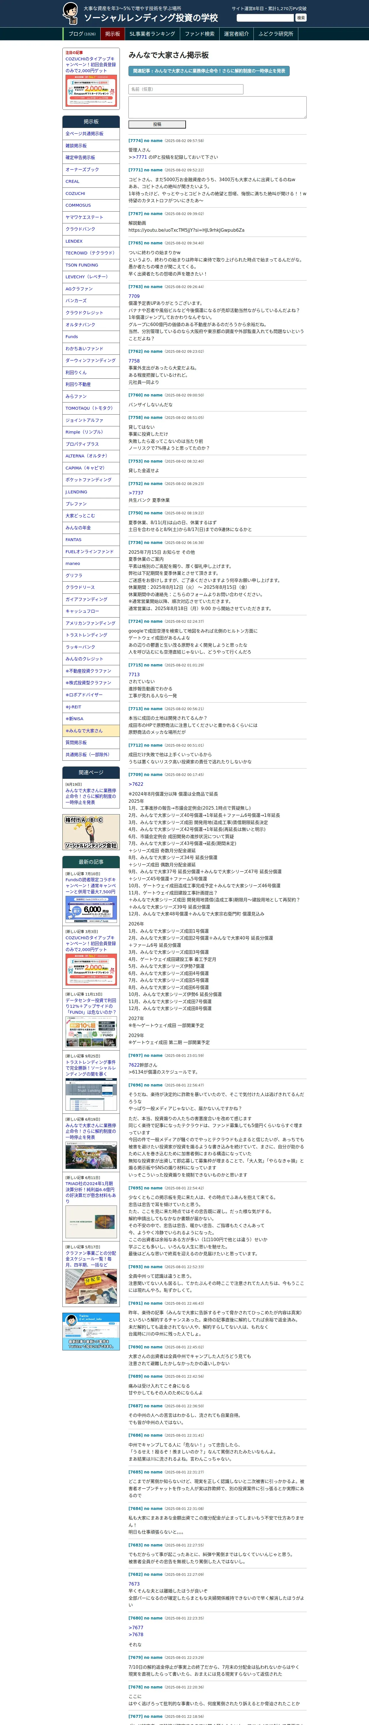369x1725 pixels.
Task: Open Rimple（リンプル） board link
Action: 91,432
